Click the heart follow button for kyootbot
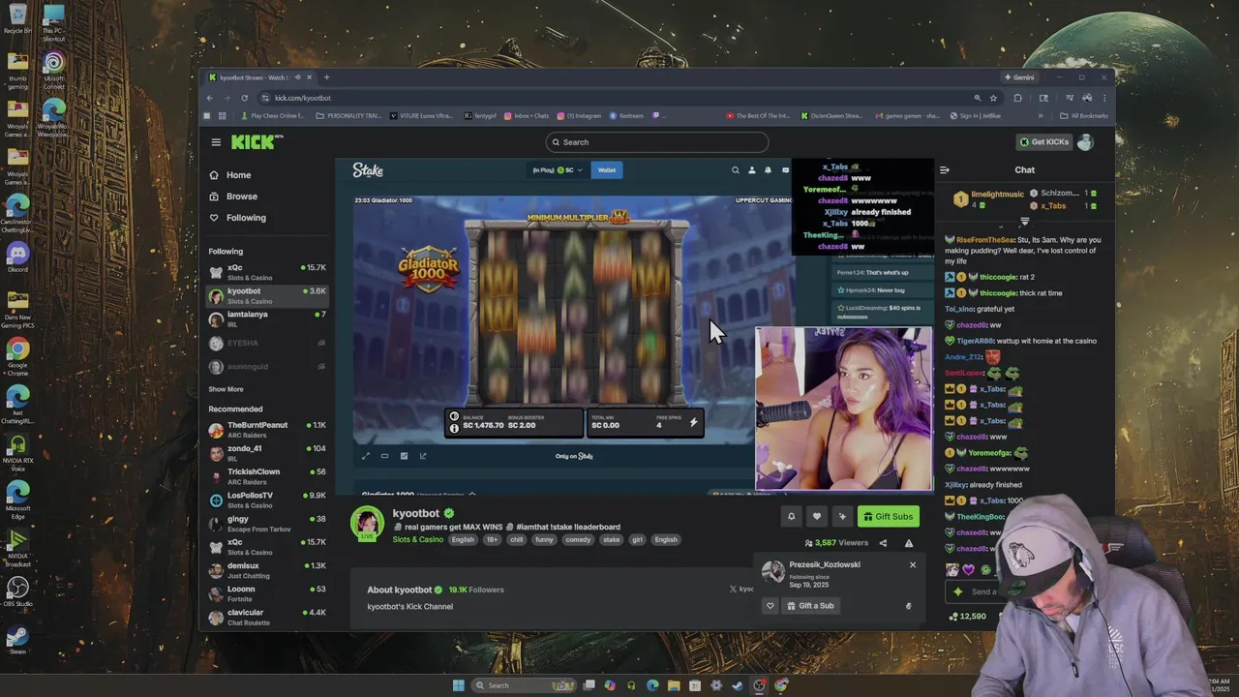The height and width of the screenshot is (697, 1239). coord(816,516)
